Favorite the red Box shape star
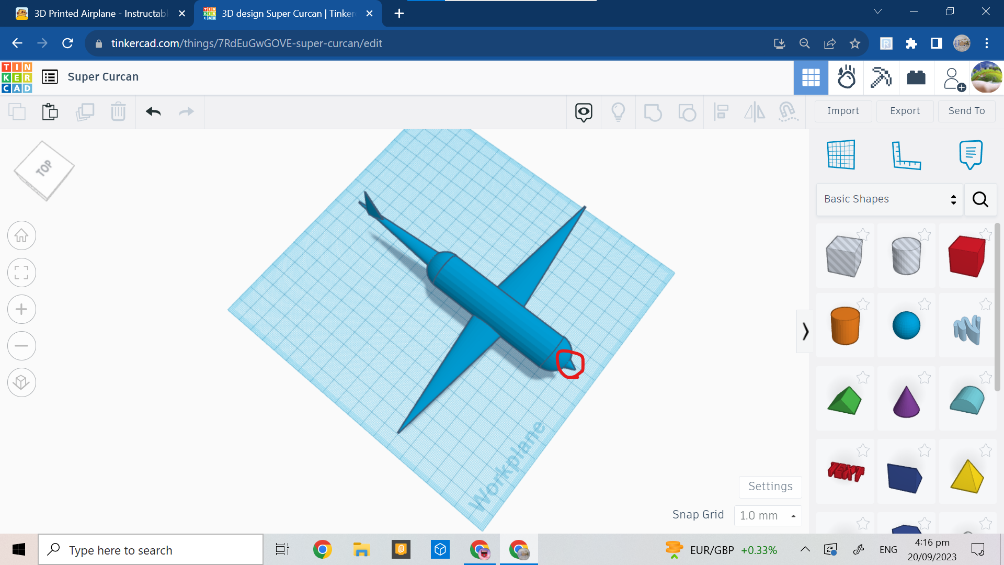 tap(985, 234)
